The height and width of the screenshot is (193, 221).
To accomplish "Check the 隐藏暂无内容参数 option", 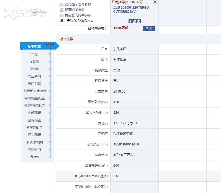I will click(62, 15).
